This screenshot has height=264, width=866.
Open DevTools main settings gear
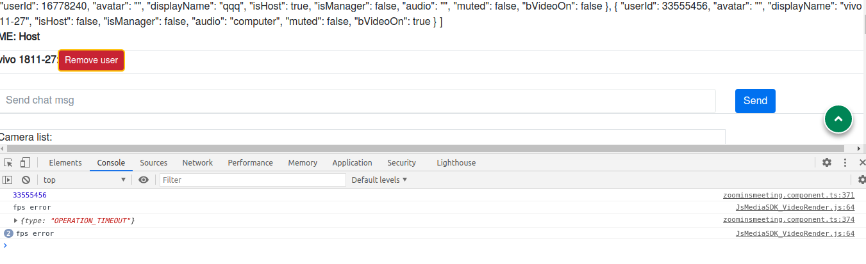(827, 163)
